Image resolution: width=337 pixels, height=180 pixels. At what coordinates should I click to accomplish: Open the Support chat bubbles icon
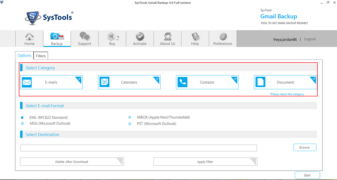[x=85, y=36]
